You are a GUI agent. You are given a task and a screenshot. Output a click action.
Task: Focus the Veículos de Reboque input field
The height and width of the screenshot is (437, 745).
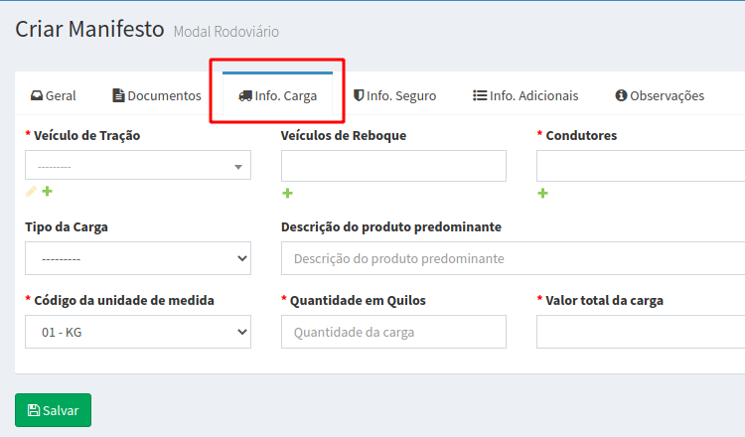[x=393, y=166]
